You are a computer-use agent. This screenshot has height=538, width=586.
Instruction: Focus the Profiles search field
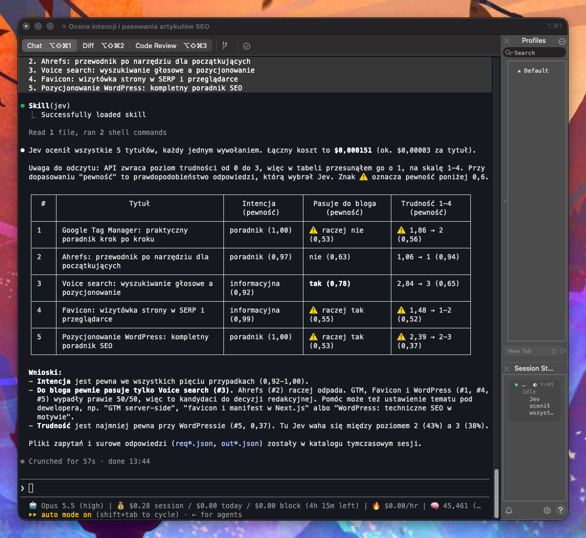coord(534,53)
